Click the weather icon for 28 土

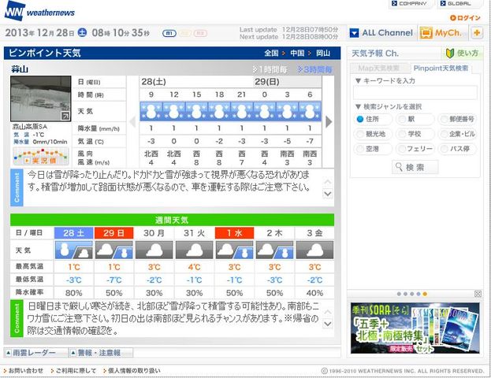point(73,250)
